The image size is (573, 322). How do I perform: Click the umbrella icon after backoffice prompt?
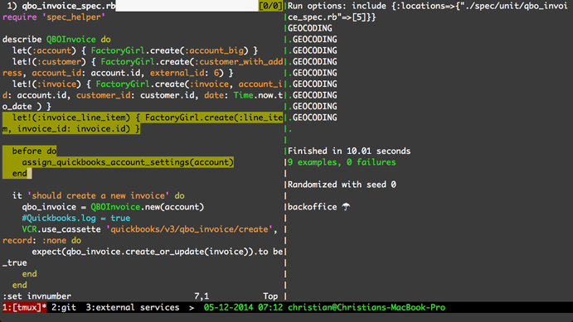(x=346, y=207)
